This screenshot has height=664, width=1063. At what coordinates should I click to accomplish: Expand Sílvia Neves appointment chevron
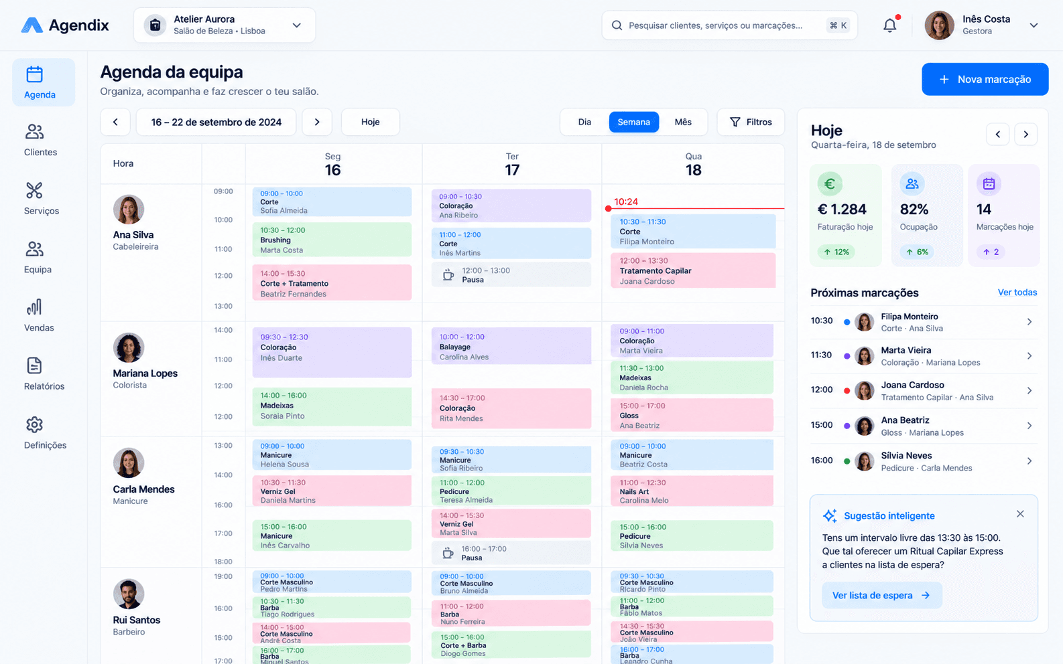tap(1029, 461)
